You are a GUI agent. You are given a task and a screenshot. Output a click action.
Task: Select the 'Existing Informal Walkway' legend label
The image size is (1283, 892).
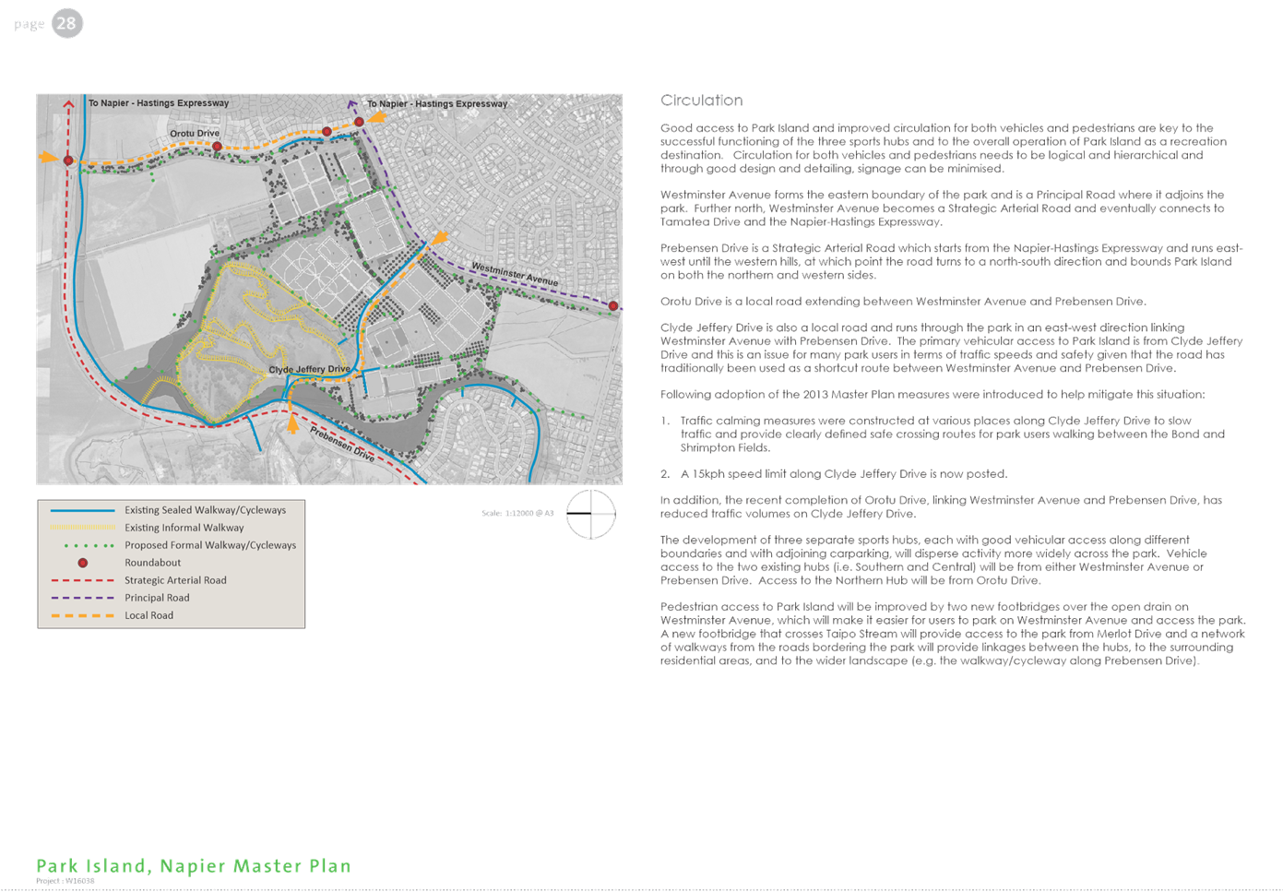[x=184, y=528]
